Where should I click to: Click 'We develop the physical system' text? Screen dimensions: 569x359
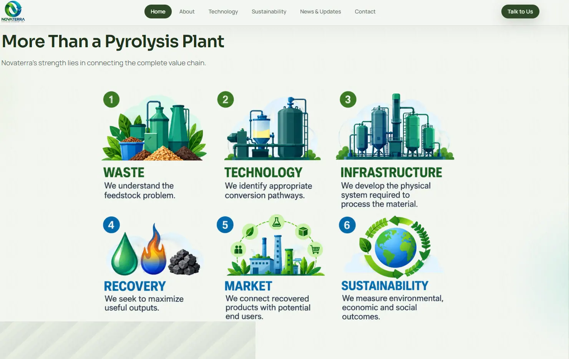pos(386,195)
